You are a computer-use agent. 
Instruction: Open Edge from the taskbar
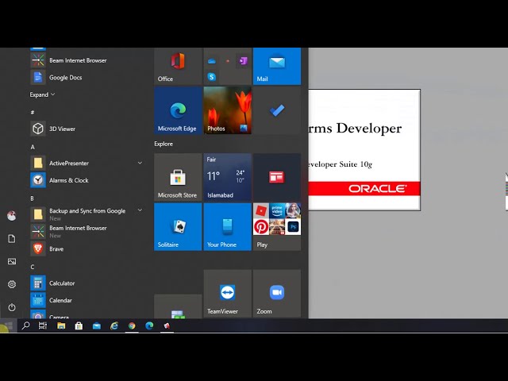[x=149, y=325]
